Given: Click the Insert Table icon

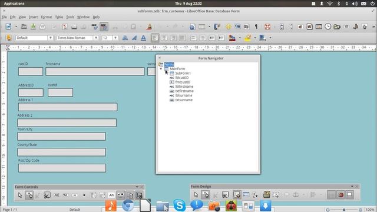Looking at the screenshot, I should [x=201, y=26].
